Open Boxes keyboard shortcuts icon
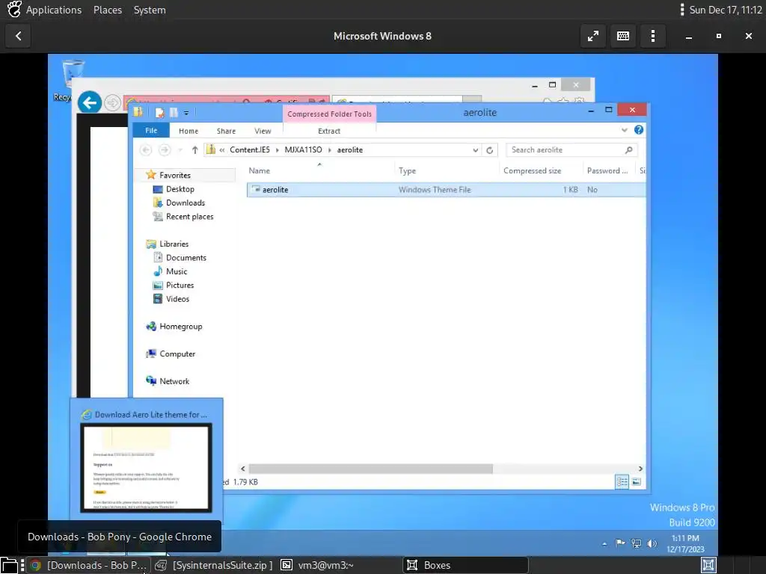The height and width of the screenshot is (574, 766). [x=623, y=36]
